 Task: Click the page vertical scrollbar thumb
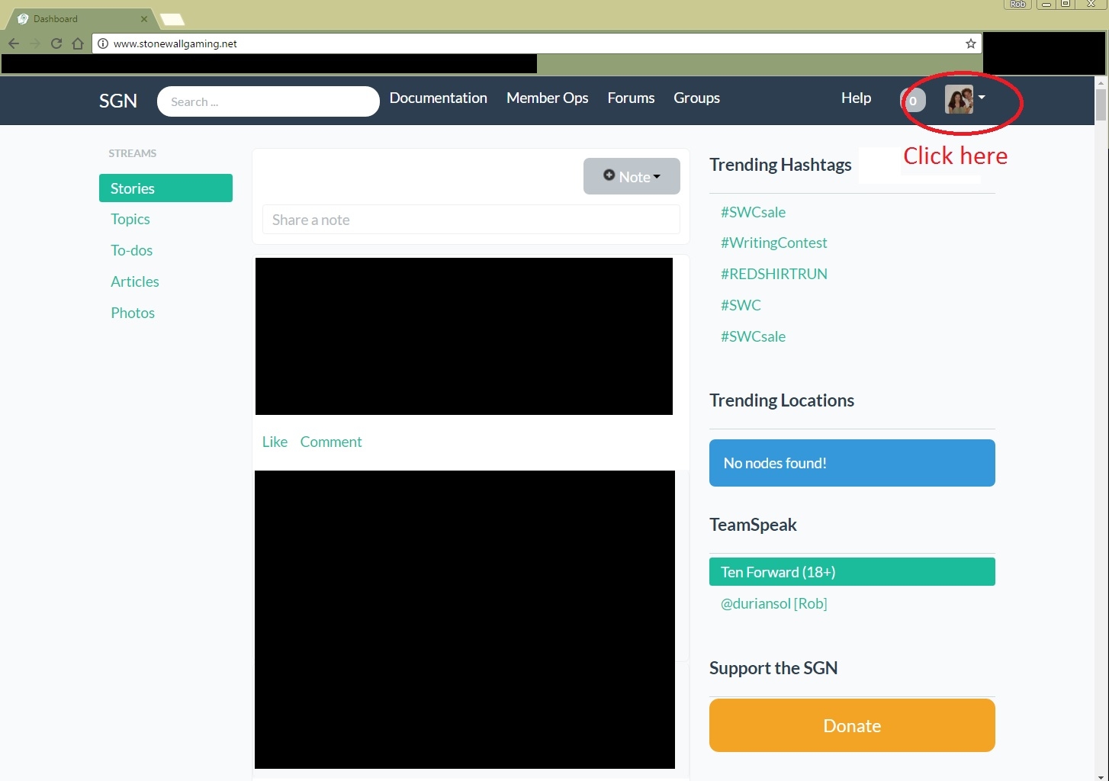[x=1101, y=105]
